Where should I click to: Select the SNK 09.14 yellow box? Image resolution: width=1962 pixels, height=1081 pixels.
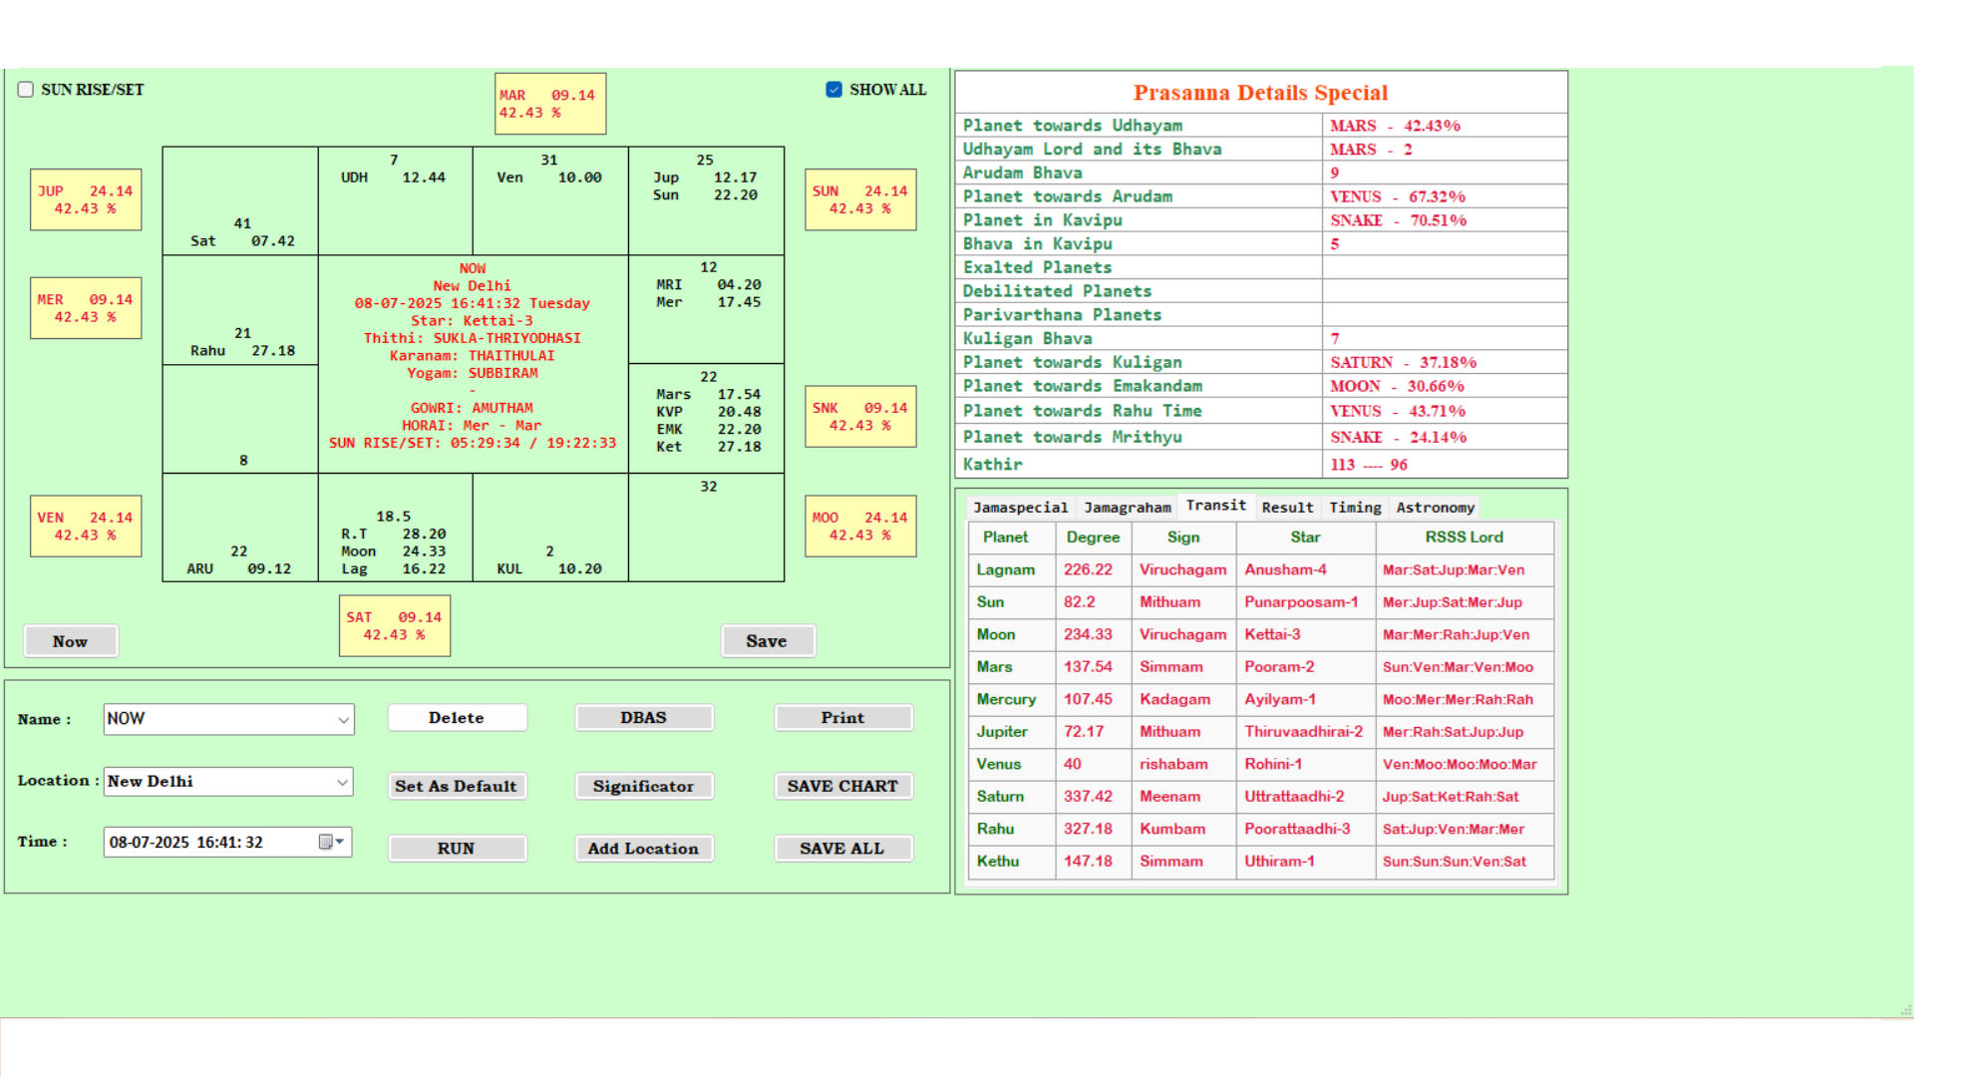pyautogui.click(x=860, y=417)
